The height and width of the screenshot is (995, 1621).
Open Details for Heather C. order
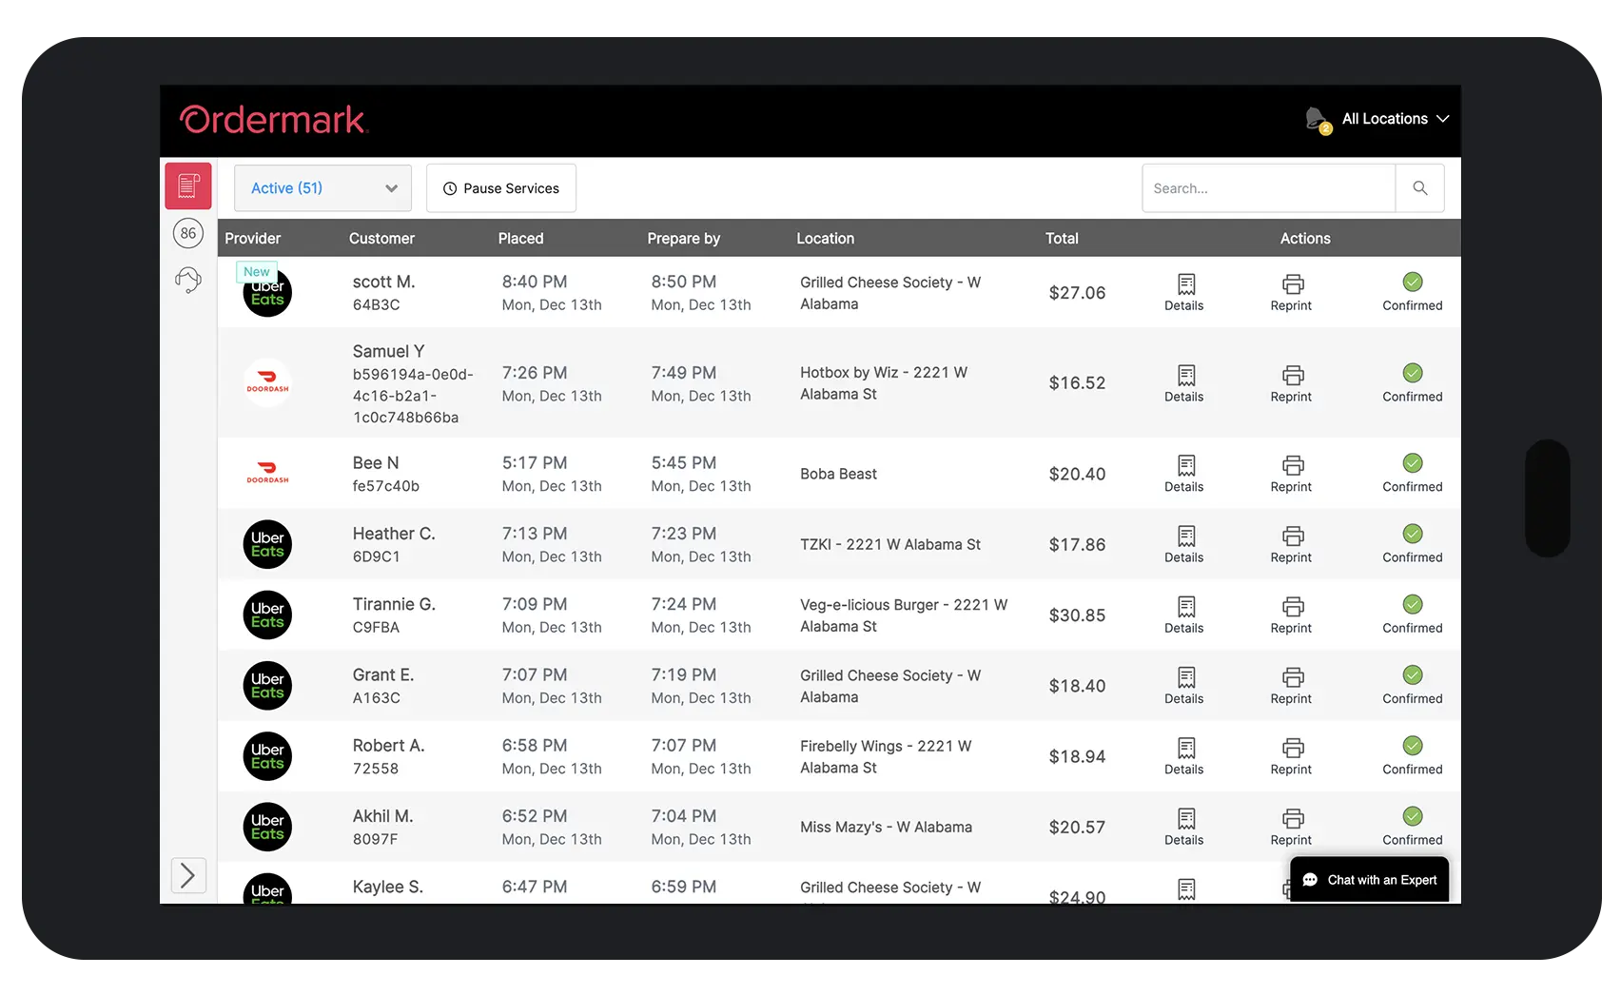pyautogui.click(x=1184, y=544)
